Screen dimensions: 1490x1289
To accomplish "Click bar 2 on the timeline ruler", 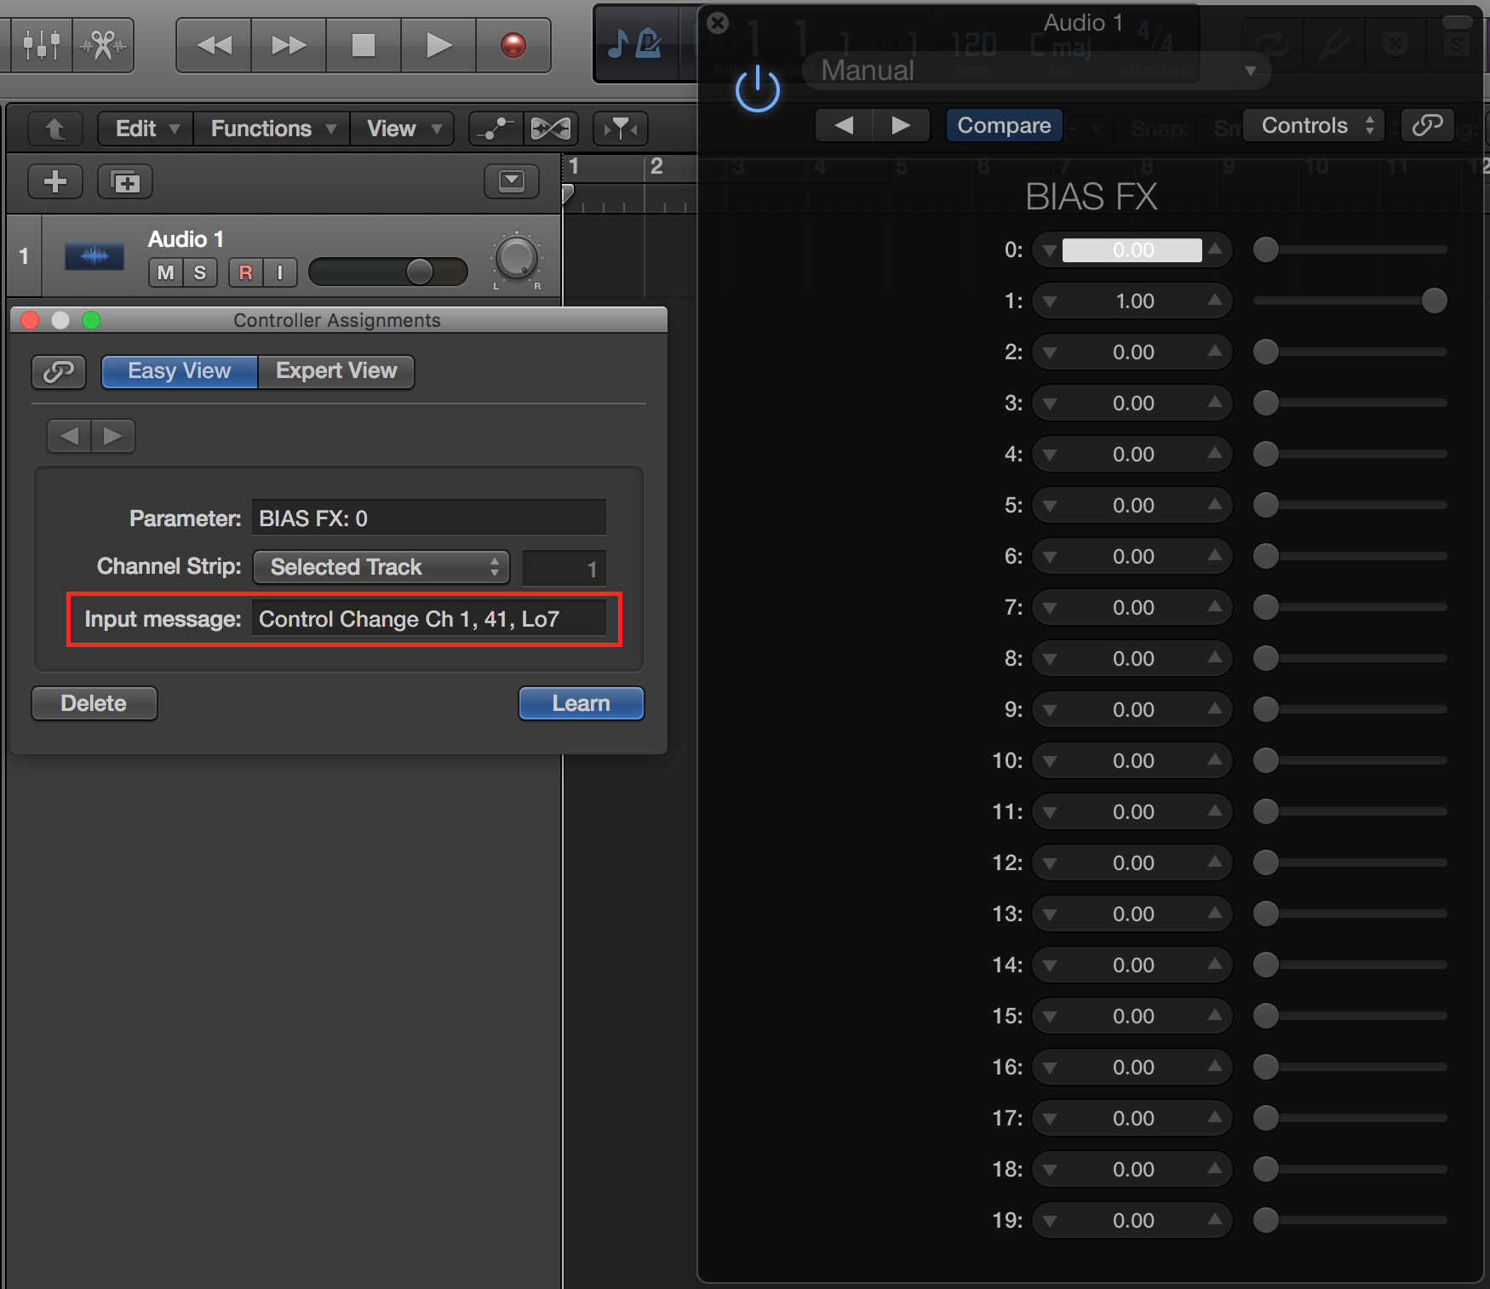I will point(656,166).
